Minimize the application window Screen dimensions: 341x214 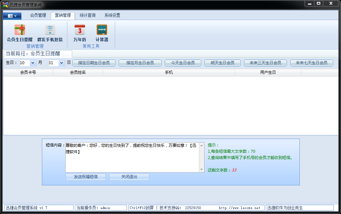(x=310, y=4)
